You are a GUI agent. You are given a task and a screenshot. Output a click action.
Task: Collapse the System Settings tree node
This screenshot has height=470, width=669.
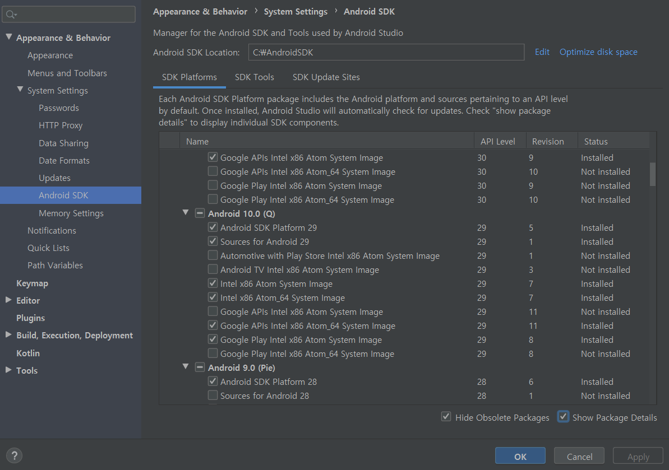20,90
